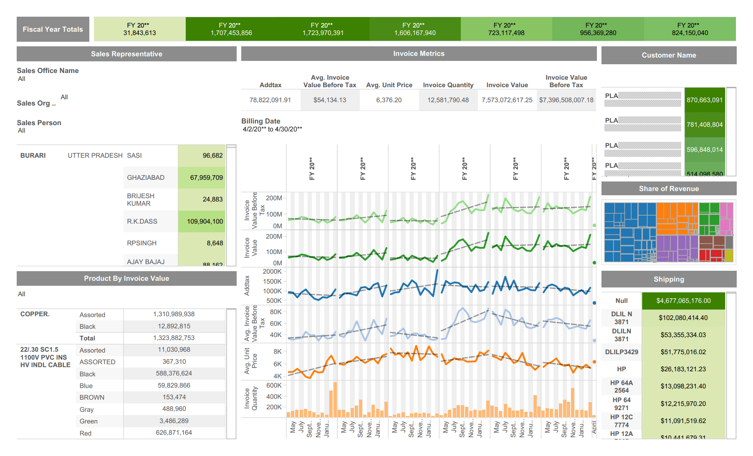Select the customer bar showing 781,408,804
This screenshot has width=753, height=456.
coord(705,125)
